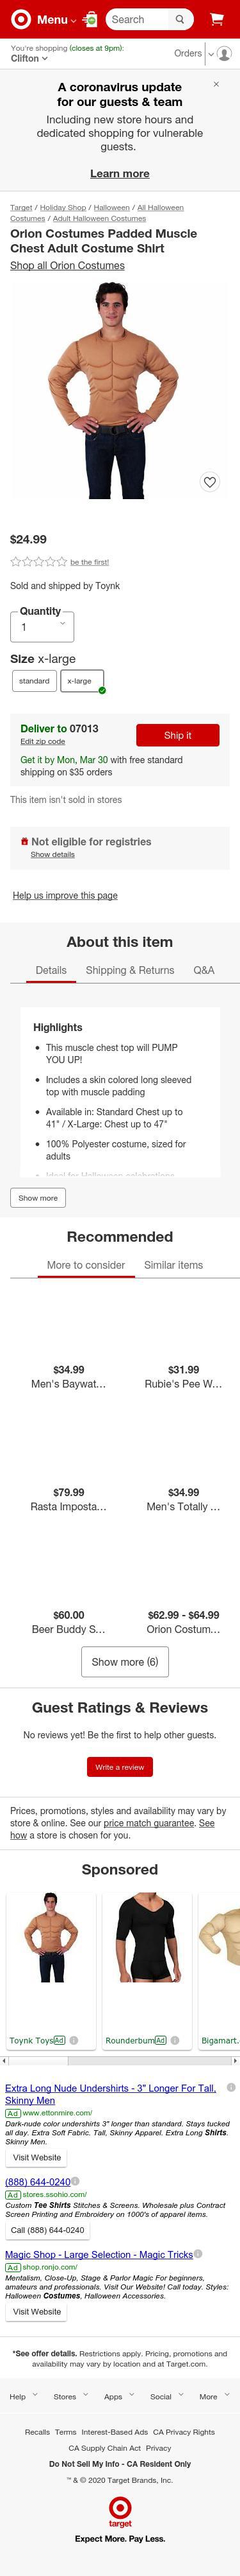240x2576 pixels.
Task: Open the shopping cart icon
Action: (216, 19)
